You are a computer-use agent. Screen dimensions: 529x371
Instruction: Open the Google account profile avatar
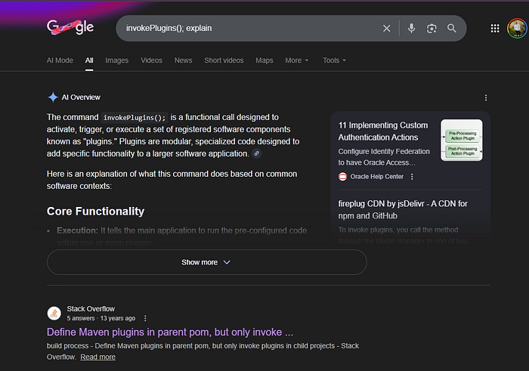[516, 28]
